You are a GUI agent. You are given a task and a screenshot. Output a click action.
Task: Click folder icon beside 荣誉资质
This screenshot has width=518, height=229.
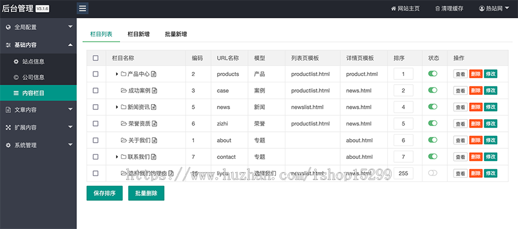124,124
